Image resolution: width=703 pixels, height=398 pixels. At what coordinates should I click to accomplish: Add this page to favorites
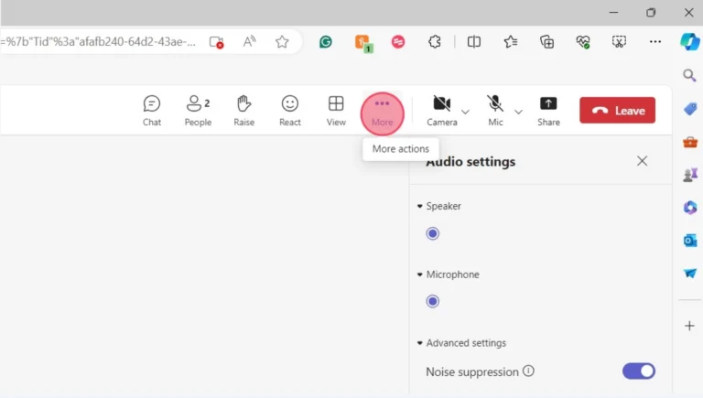point(282,42)
